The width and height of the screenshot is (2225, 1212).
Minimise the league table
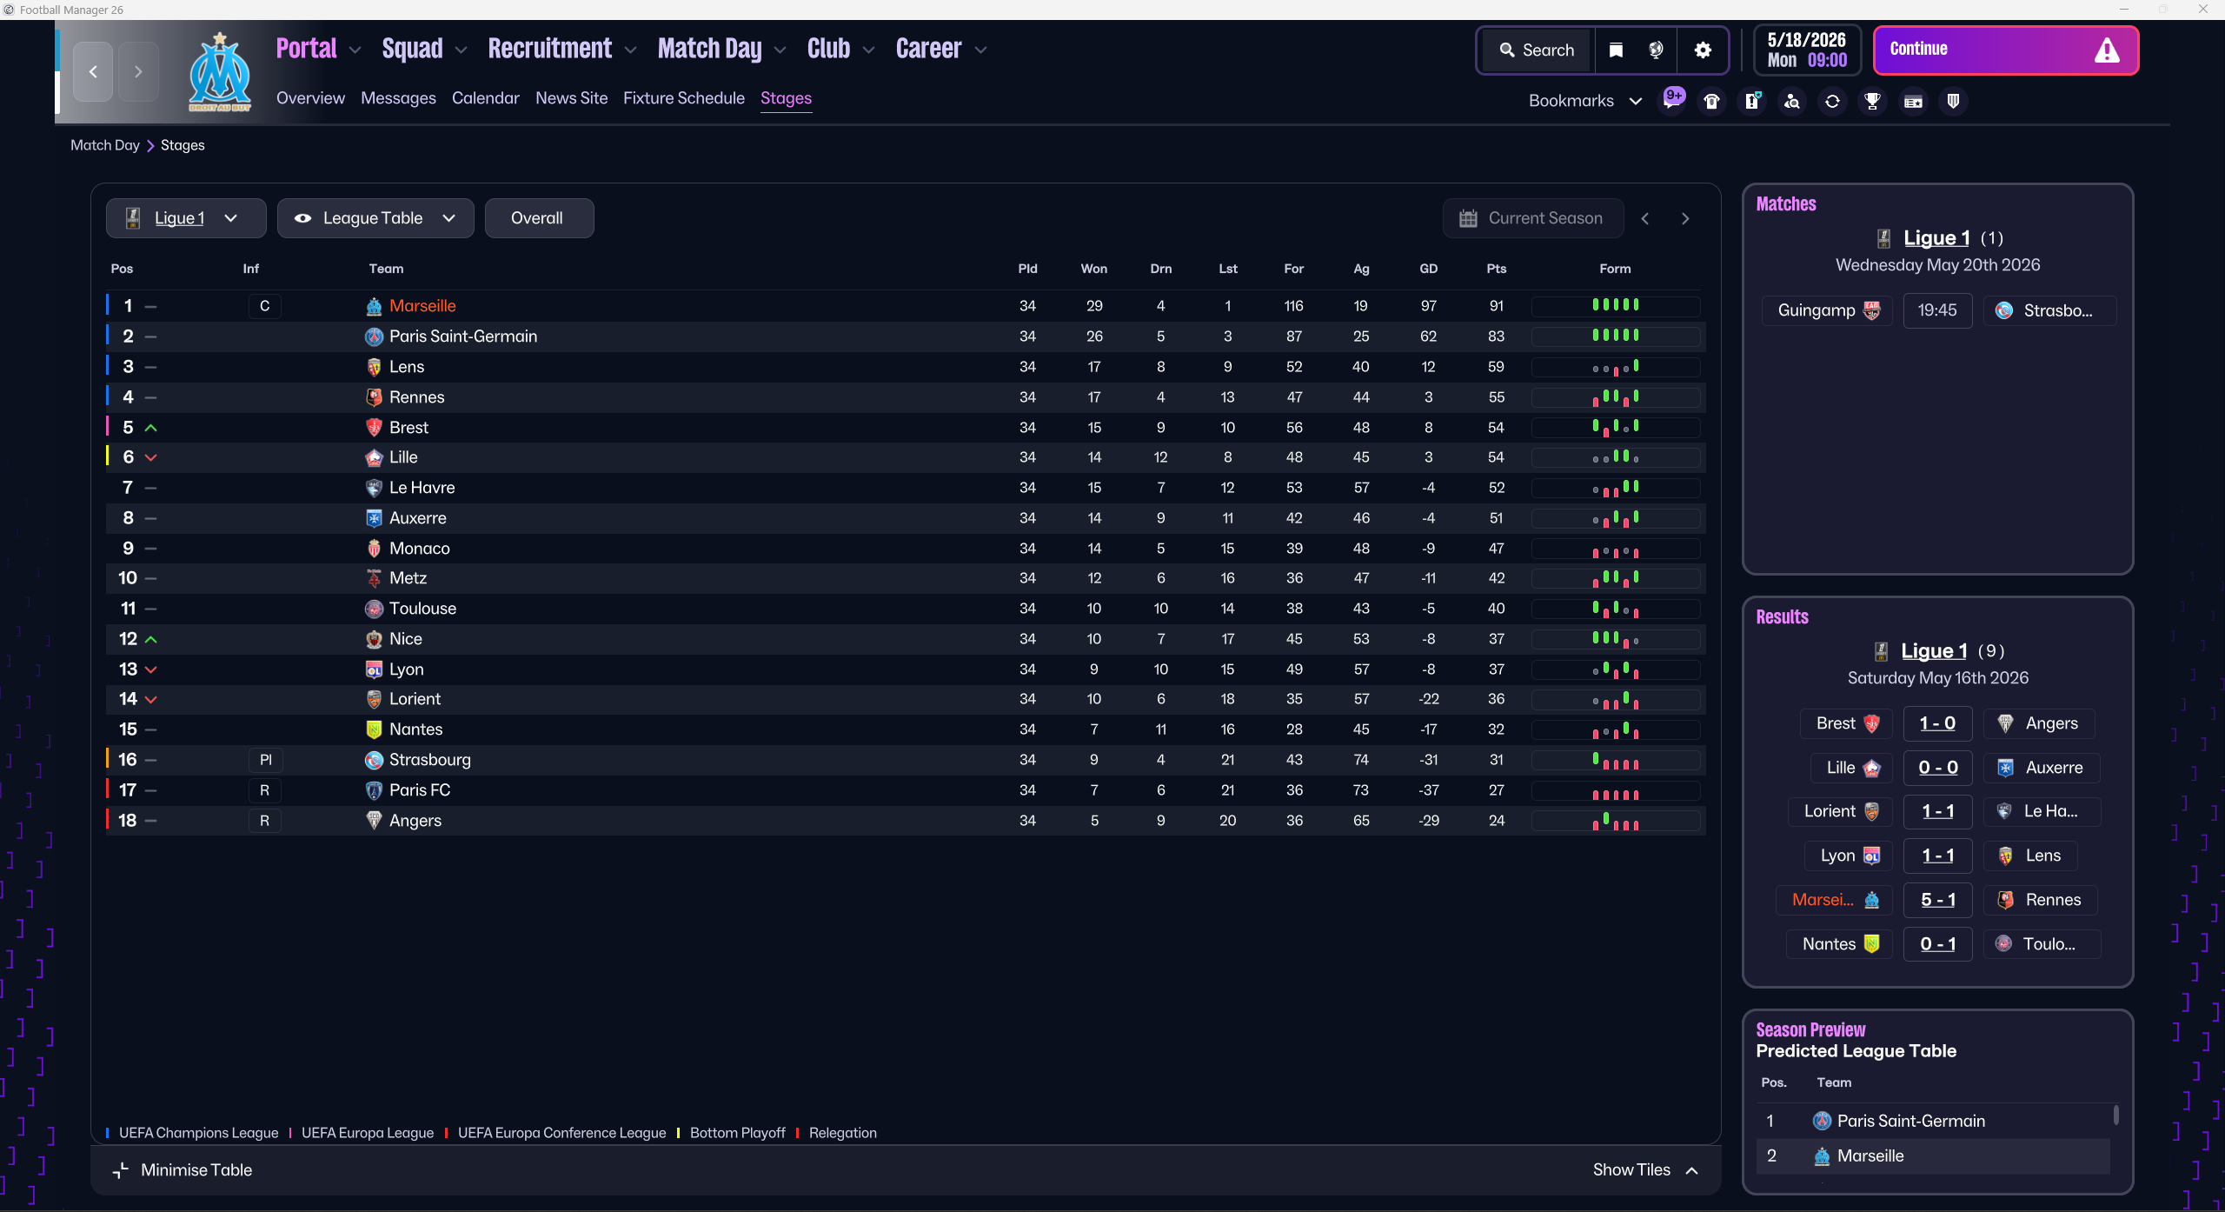183,1170
